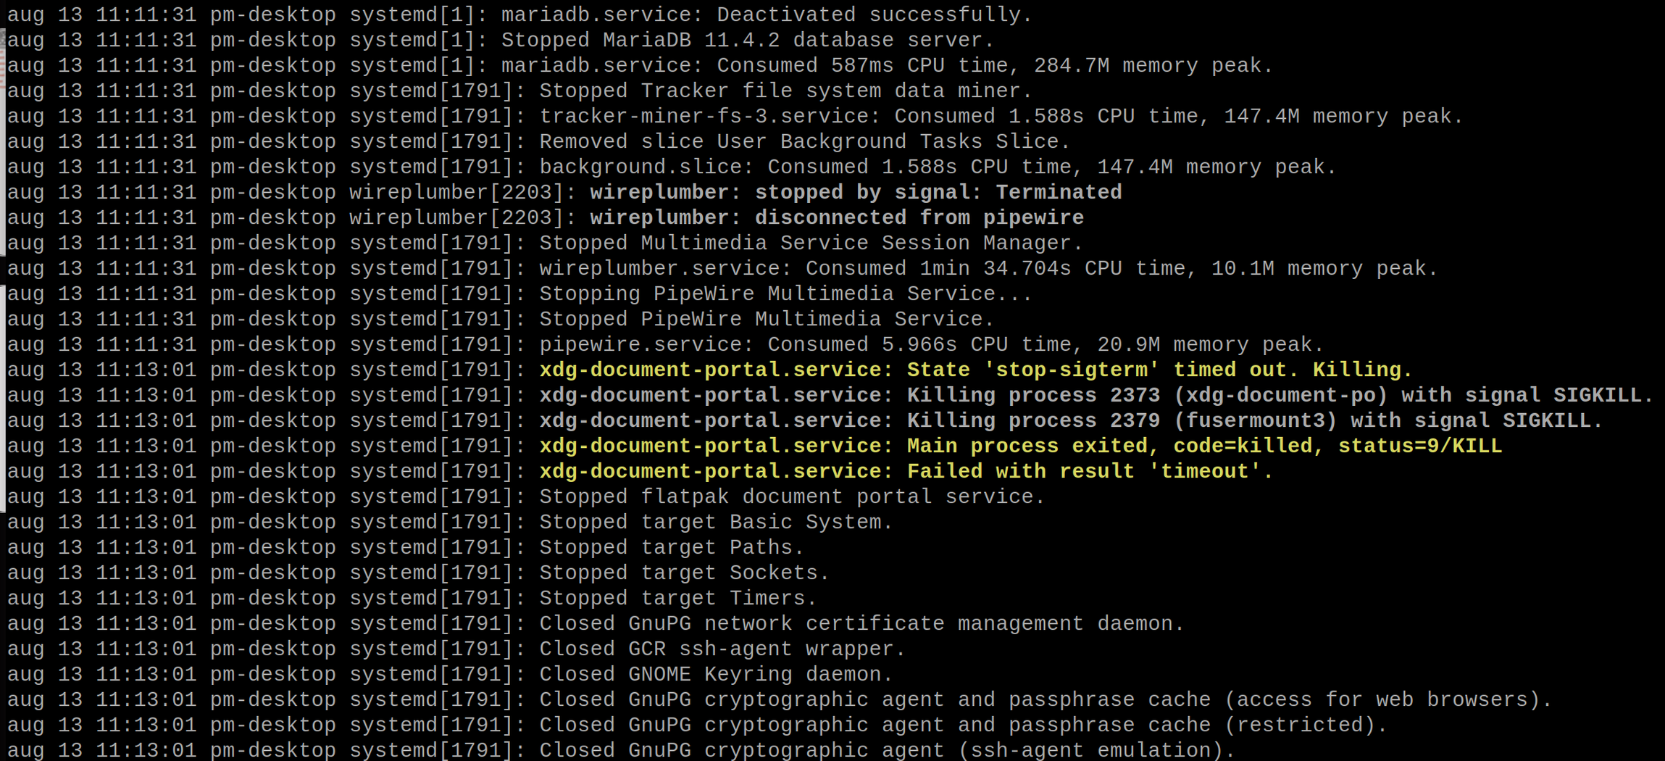Click 'Stopped flatpak document portal service' line
This screenshot has width=1665, height=761.
[526, 496]
